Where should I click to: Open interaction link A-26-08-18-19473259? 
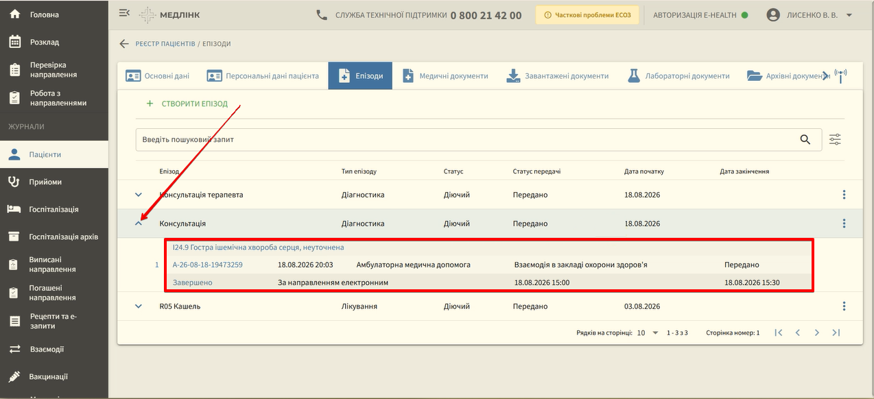coord(207,265)
